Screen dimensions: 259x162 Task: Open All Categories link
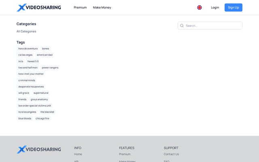26,32
